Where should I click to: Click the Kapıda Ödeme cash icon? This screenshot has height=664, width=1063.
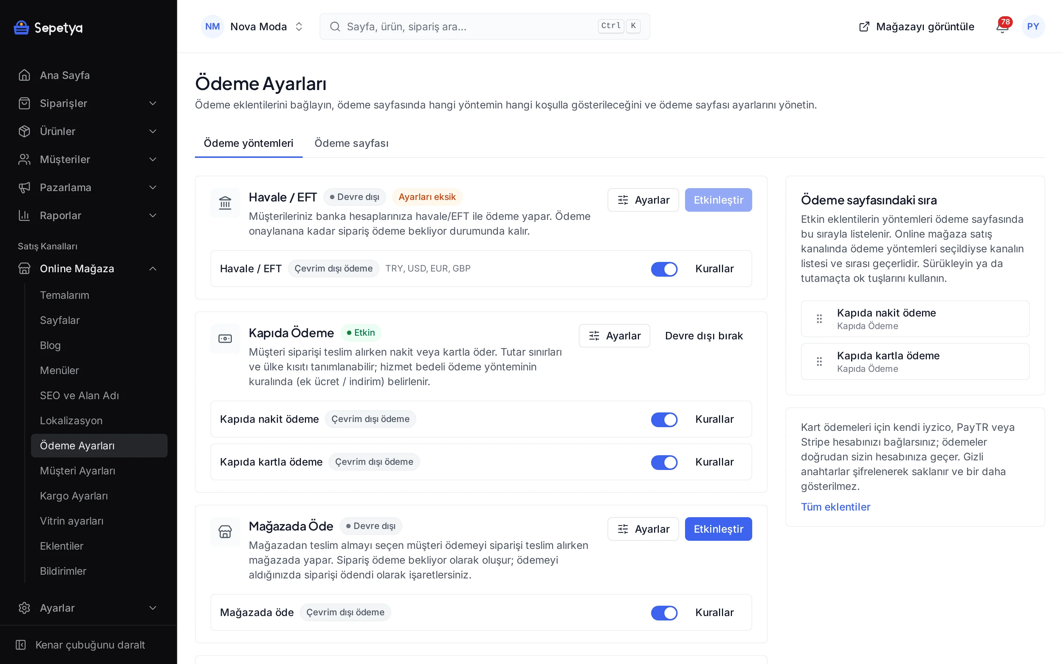pos(225,339)
